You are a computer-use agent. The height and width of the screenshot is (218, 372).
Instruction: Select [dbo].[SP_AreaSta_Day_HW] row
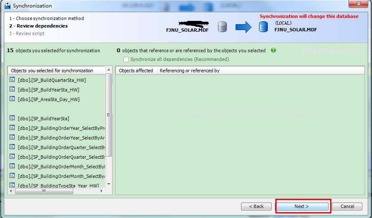[56, 99]
